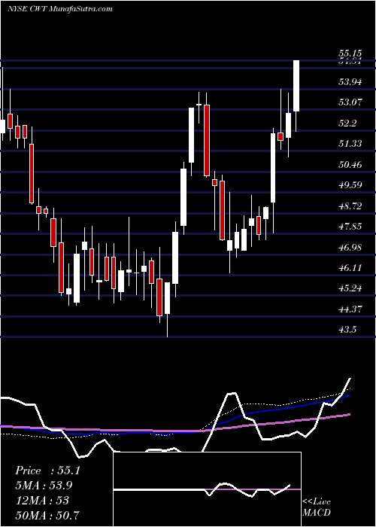Select the 53.07 price axis label

click(x=350, y=102)
